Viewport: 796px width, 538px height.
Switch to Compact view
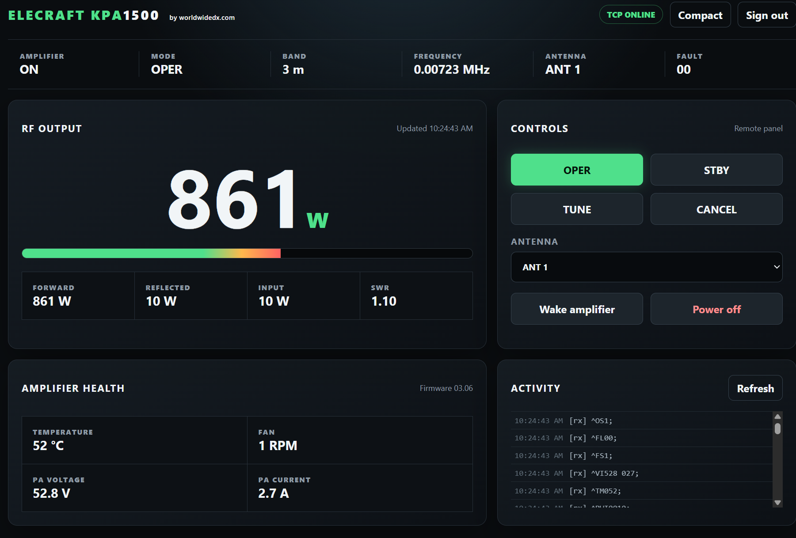700,15
